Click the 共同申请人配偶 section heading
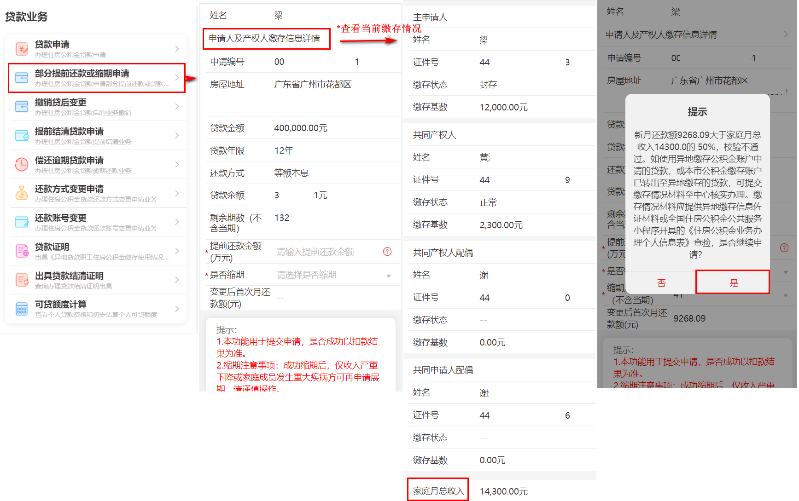Screen dimensions: 799x501 (x=443, y=370)
